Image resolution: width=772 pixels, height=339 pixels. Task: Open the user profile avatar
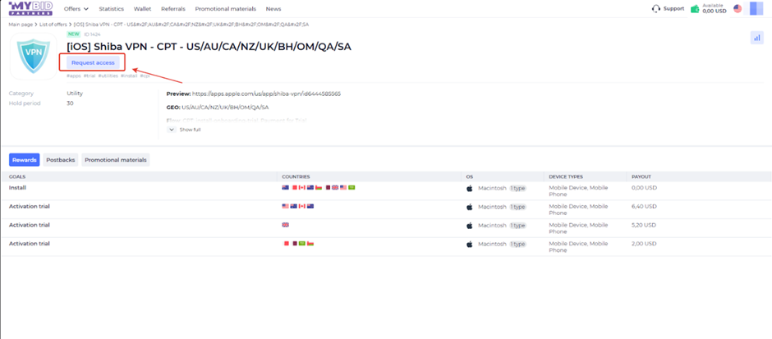(756, 8)
